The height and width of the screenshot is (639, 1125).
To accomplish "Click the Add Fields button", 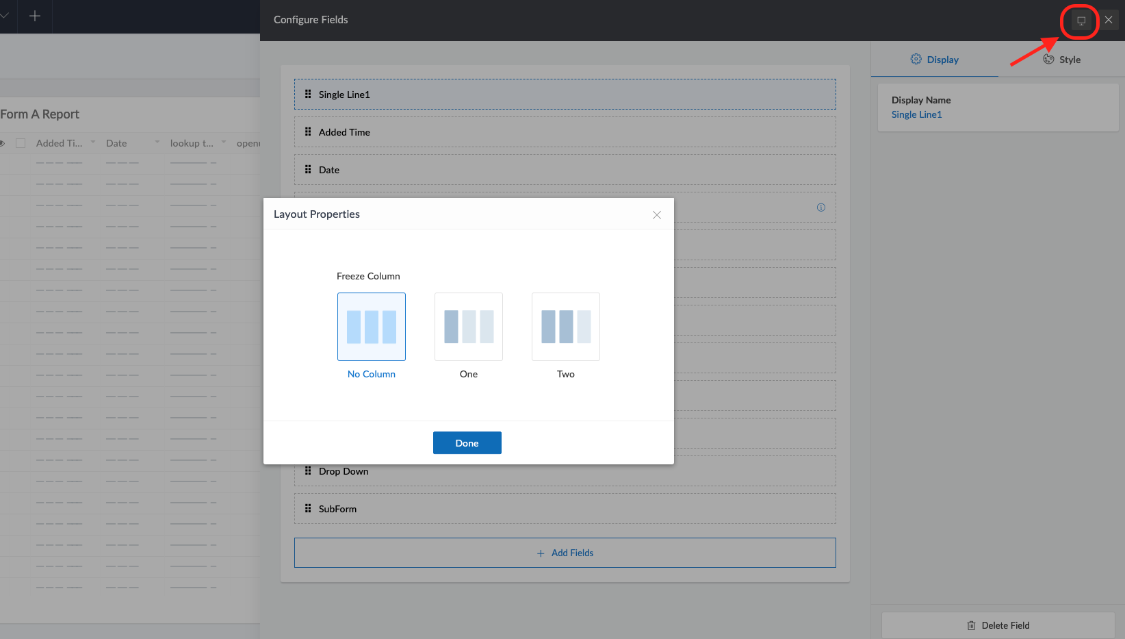I will coord(565,553).
